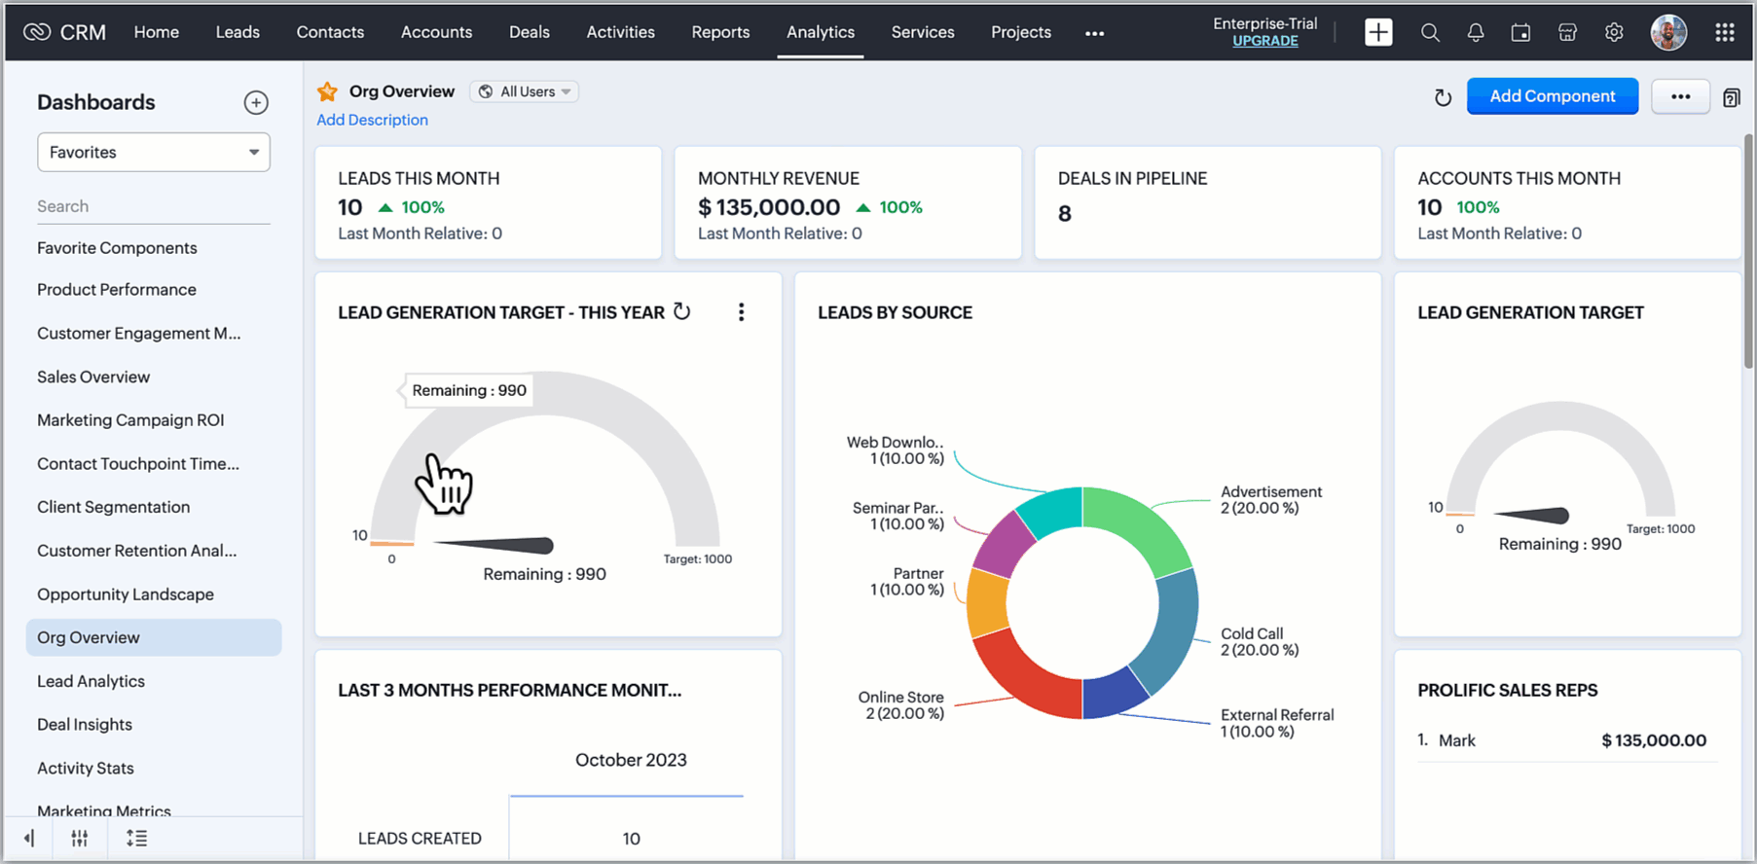The height and width of the screenshot is (864, 1757).
Task: Open the setup gear icon
Action: pos(1614,32)
